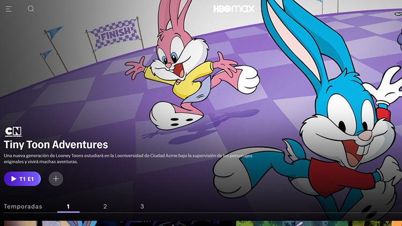The image size is (402, 226).
Task: Add series to list with plus icon
Action: 56,179
